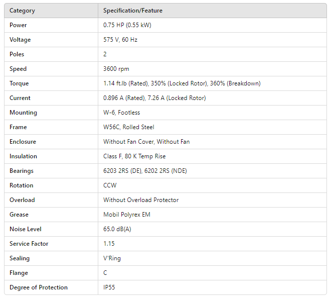This screenshot has height=299, width=331.
Task: Click the 575 V, 60 Hz value
Action: pos(120,40)
